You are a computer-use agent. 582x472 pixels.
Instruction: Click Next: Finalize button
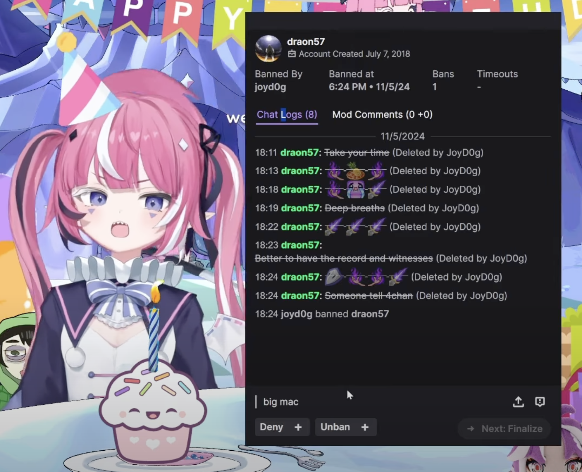coord(504,429)
